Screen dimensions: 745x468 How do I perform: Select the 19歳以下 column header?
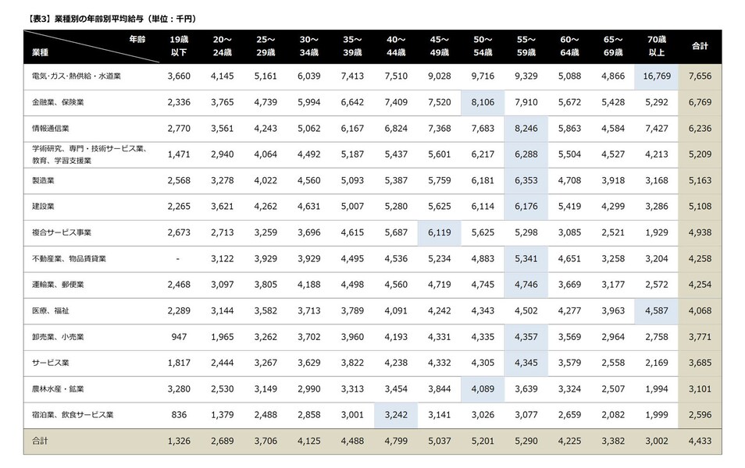tap(179, 45)
